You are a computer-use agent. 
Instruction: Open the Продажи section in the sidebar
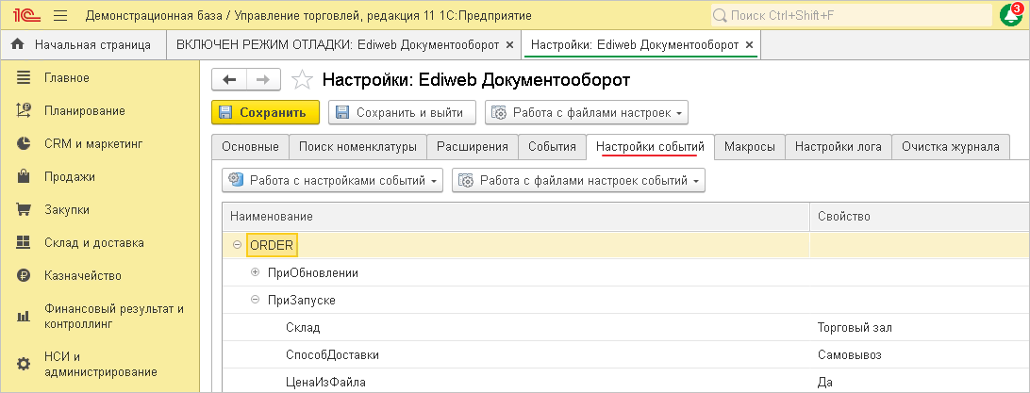(69, 176)
